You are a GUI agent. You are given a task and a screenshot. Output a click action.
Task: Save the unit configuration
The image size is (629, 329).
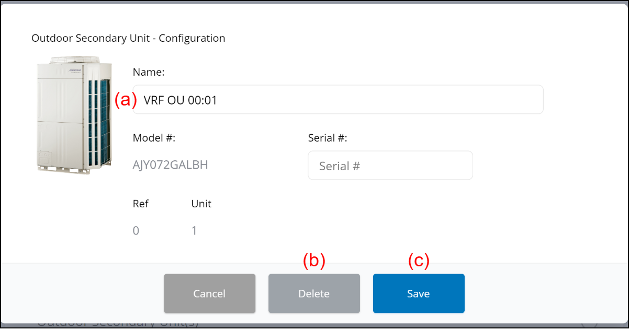(x=418, y=293)
